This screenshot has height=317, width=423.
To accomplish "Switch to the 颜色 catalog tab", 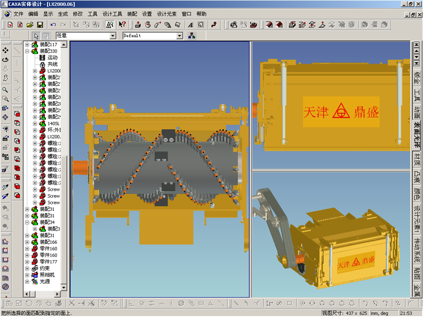I will click(417, 194).
